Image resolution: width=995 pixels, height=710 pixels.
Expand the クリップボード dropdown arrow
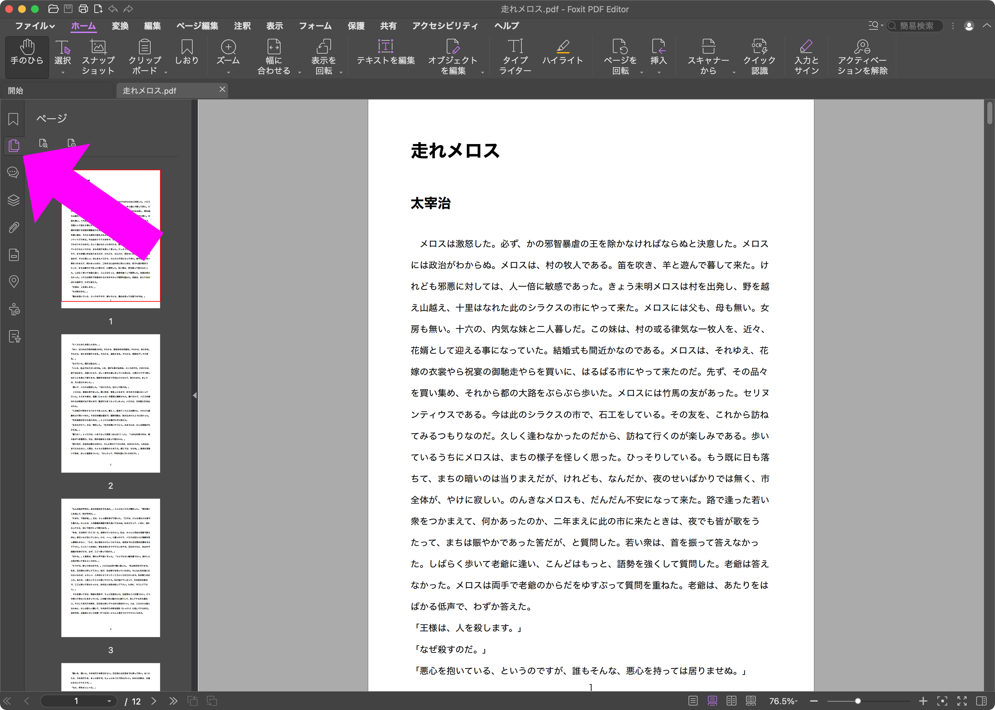(x=166, y=73)
